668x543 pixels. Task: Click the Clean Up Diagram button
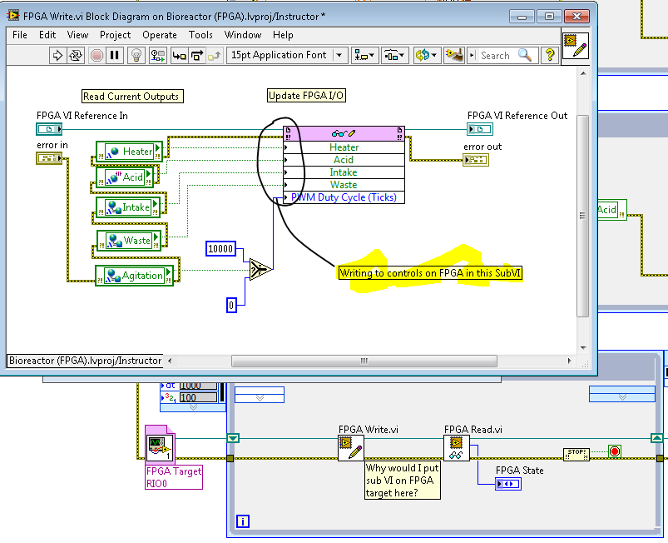tap(454, 56)
